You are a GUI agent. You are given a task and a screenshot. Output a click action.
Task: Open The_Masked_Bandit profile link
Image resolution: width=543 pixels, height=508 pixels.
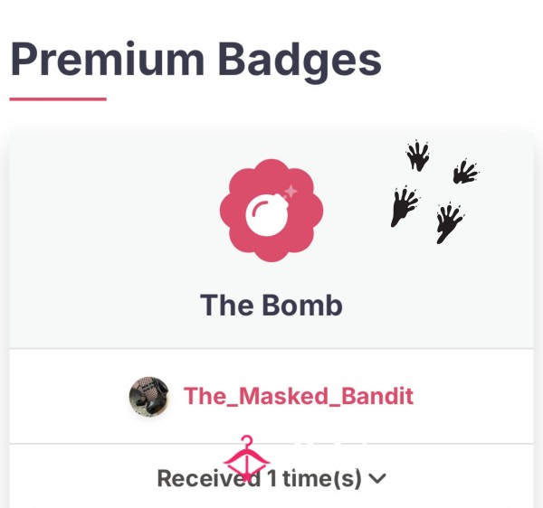coord(299,396)
